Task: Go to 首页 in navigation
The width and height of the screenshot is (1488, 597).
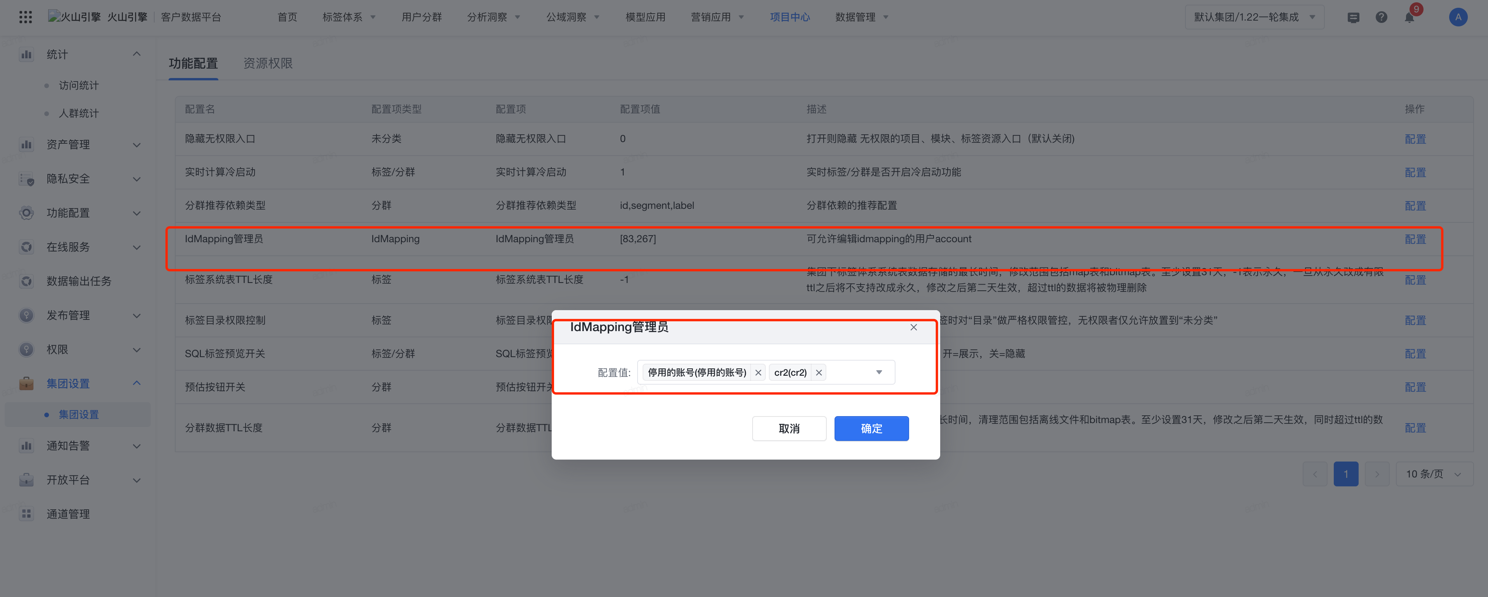Action: tap(287, 17)
